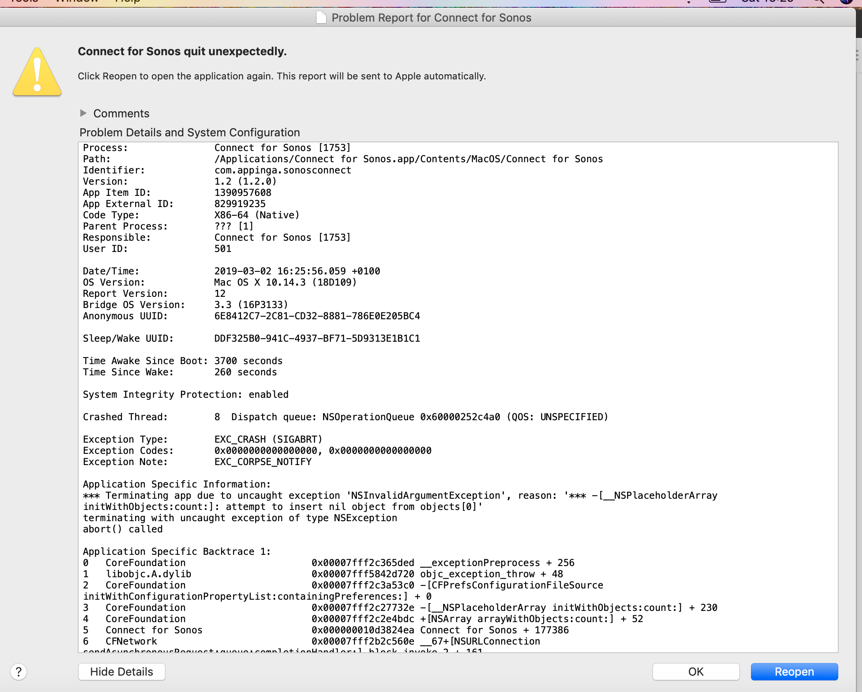Click the Date/Time value 2019-03-02 16:25:56.059

point(280,271)
